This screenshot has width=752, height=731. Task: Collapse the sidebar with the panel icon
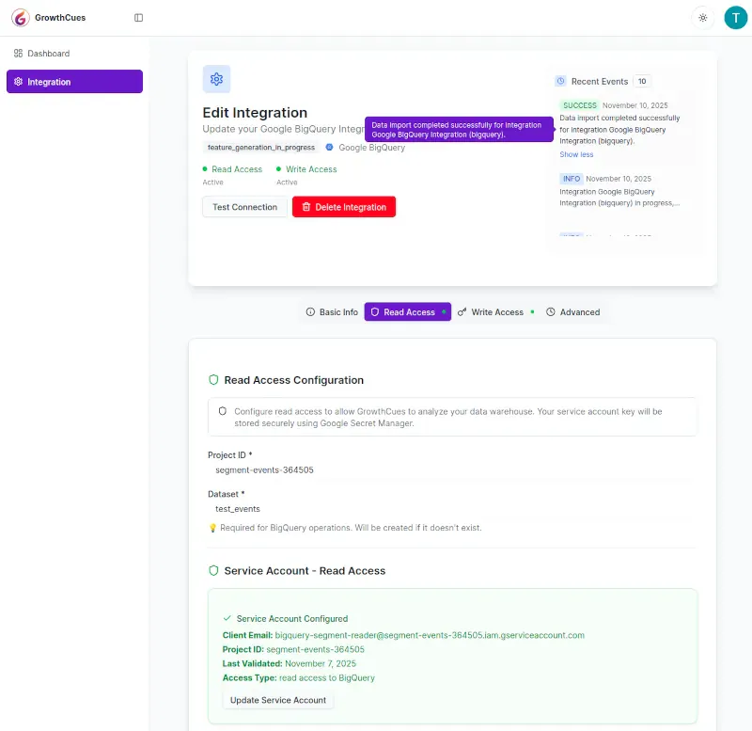[x=138, y=18]
